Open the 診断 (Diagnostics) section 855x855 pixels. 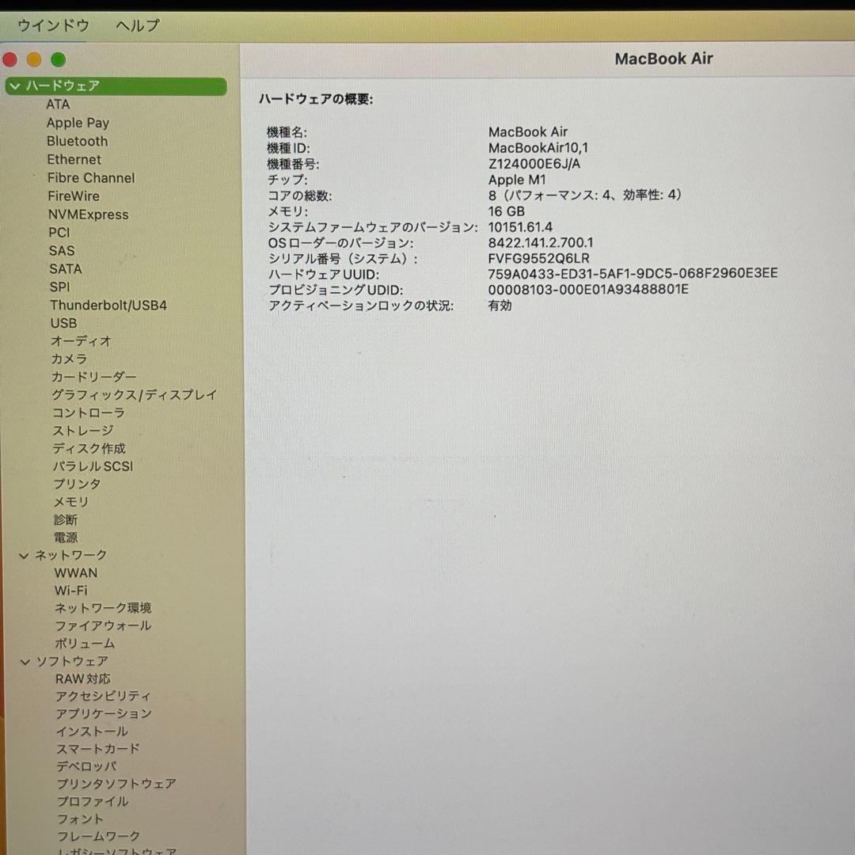[x=65, y=519]
